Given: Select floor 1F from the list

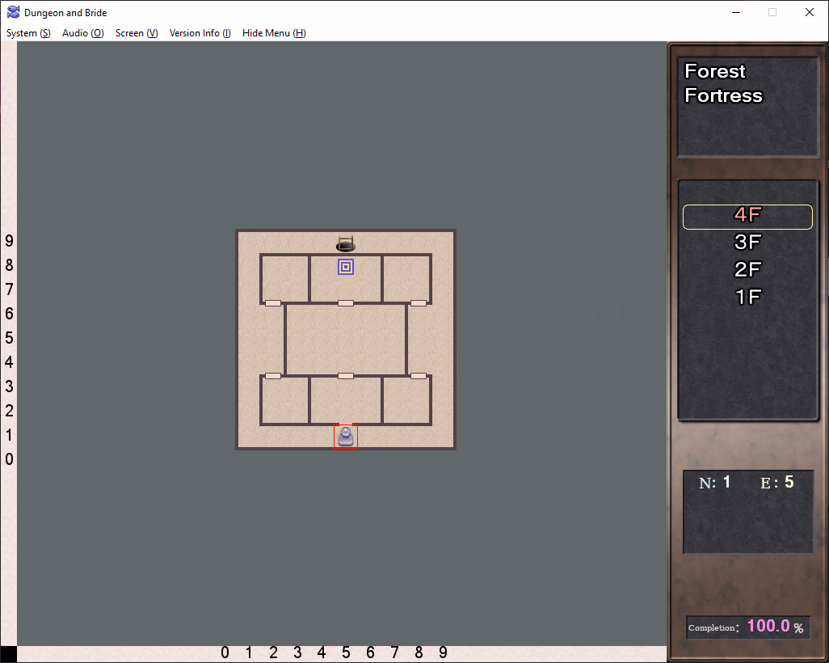Looking at the screenshot, I should pyautogui.click(x=747, y=298).
